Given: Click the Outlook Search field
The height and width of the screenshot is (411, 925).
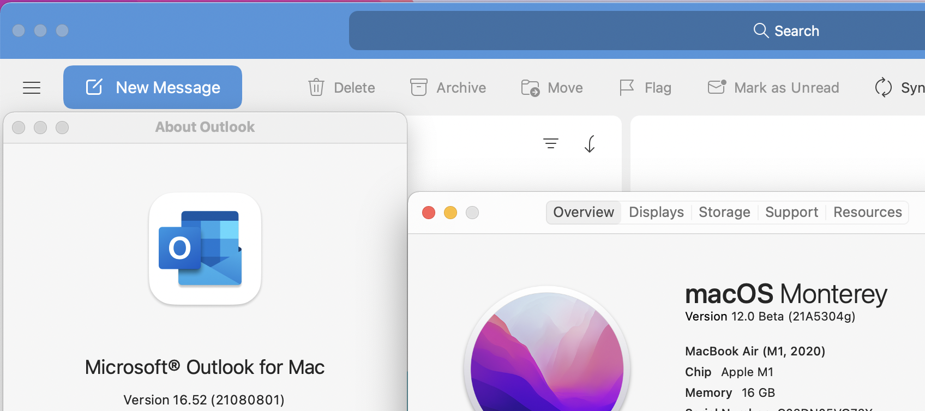Looking at the screenshot, I should (x=637, y=31).
